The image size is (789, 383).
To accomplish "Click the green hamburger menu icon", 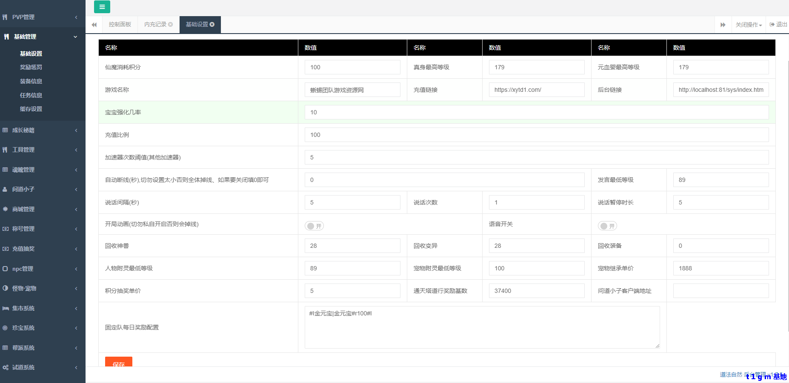I will [102, 7].
